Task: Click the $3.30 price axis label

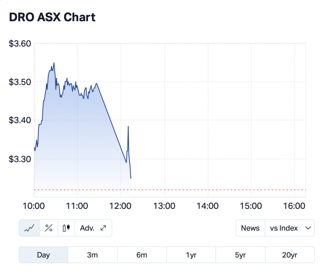Action: tap(20, 159)
